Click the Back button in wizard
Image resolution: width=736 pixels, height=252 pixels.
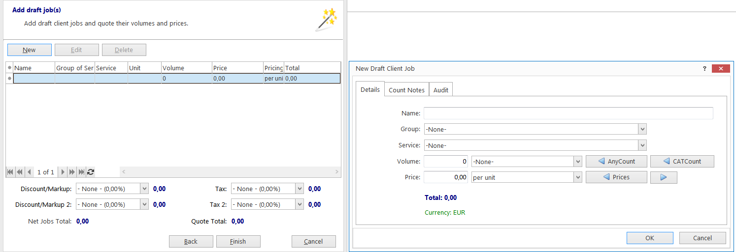point(191,241)
